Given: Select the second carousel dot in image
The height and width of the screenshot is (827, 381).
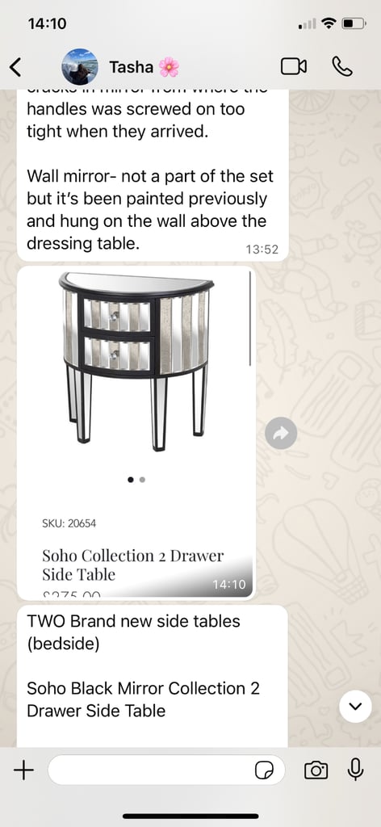Looking at the screenshot, I should point(143,480).
